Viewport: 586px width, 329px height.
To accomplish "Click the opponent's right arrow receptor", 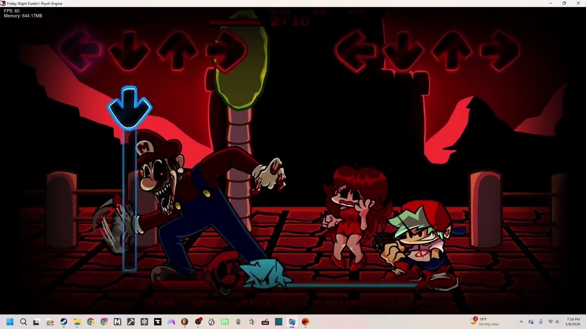I will (226, 51).
